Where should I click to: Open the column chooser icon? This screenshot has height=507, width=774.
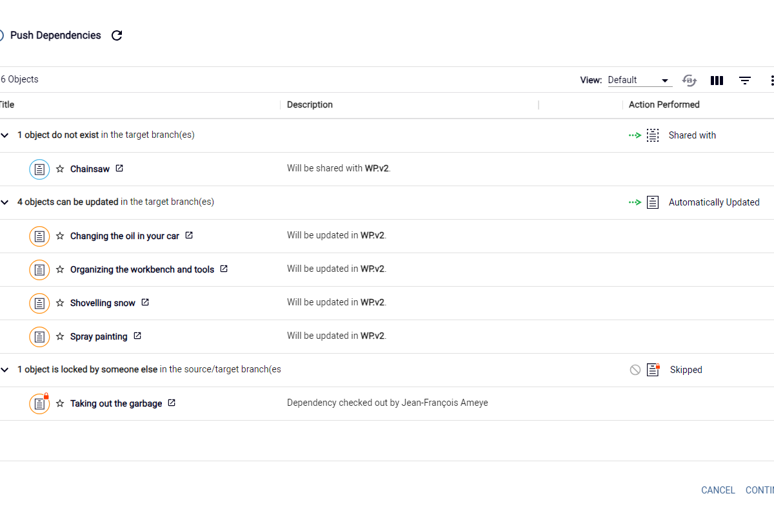click(x=717, y=81)
